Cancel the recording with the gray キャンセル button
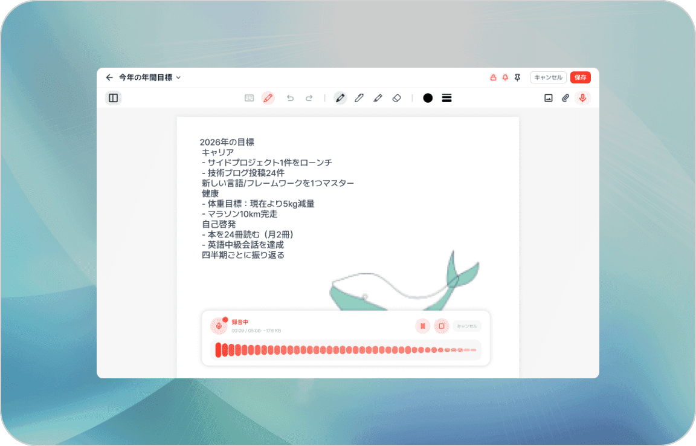 point(466,326)
